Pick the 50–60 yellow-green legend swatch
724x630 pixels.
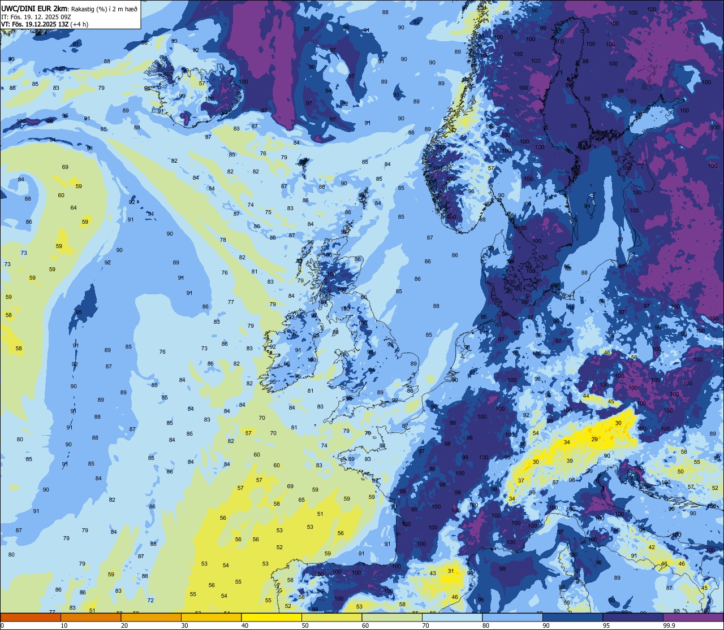point(332,617)
